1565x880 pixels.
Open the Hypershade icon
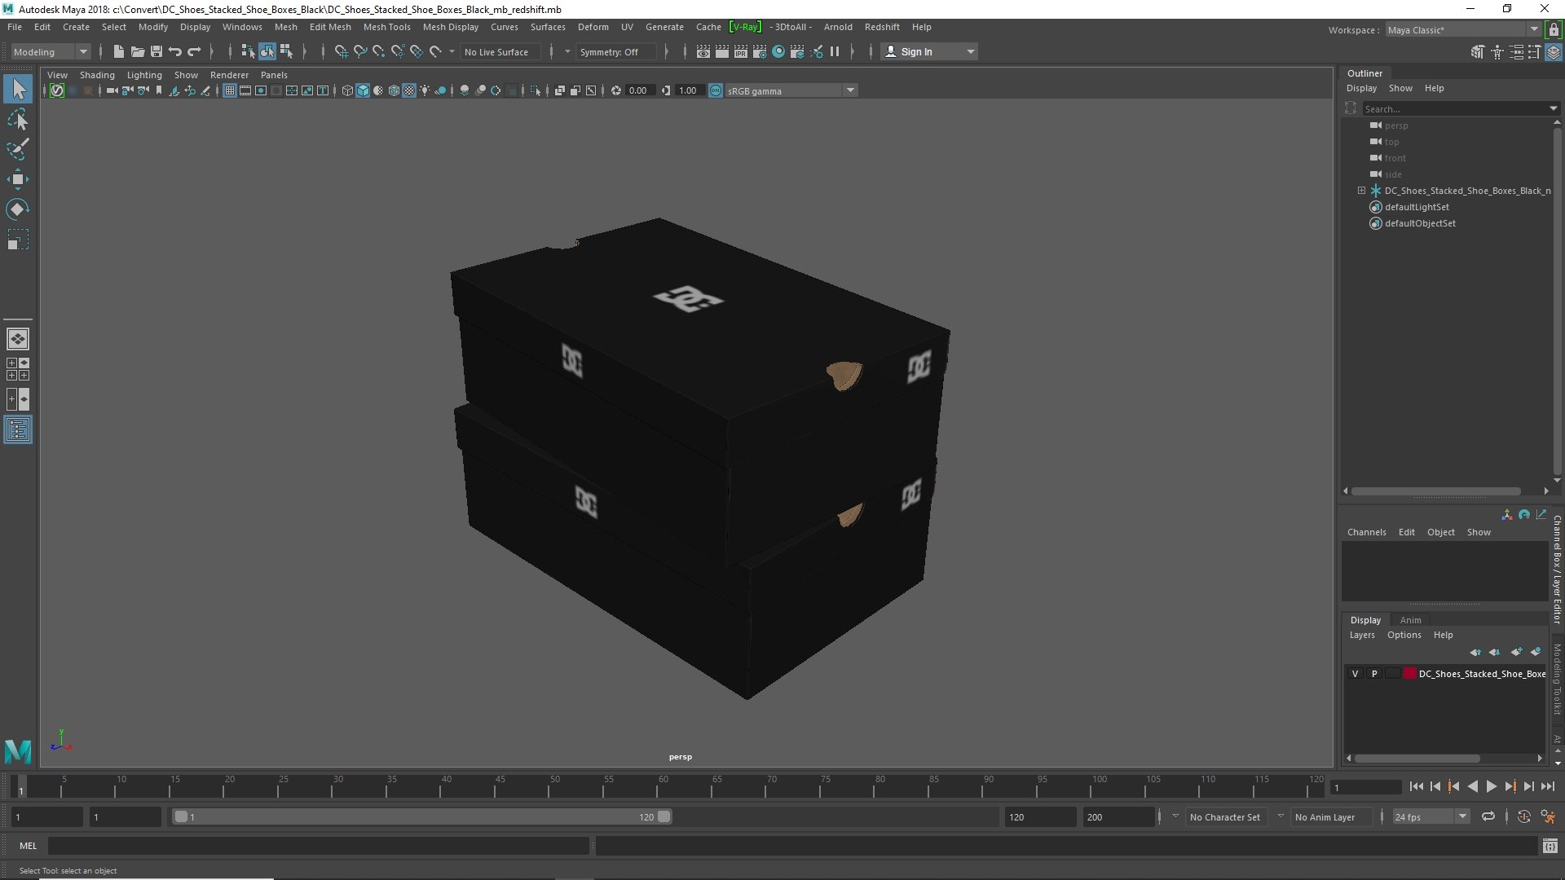tap(778, 51)
